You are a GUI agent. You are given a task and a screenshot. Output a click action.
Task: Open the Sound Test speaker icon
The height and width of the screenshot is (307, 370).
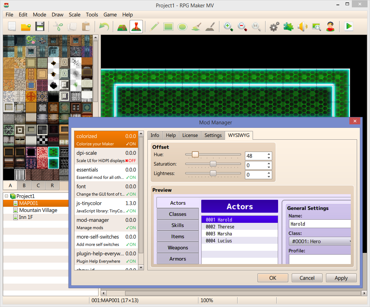click(302, 27)
